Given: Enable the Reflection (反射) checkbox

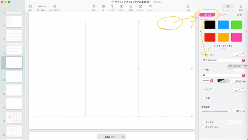Looking at the screenshot, I should (x=203, y=98).
